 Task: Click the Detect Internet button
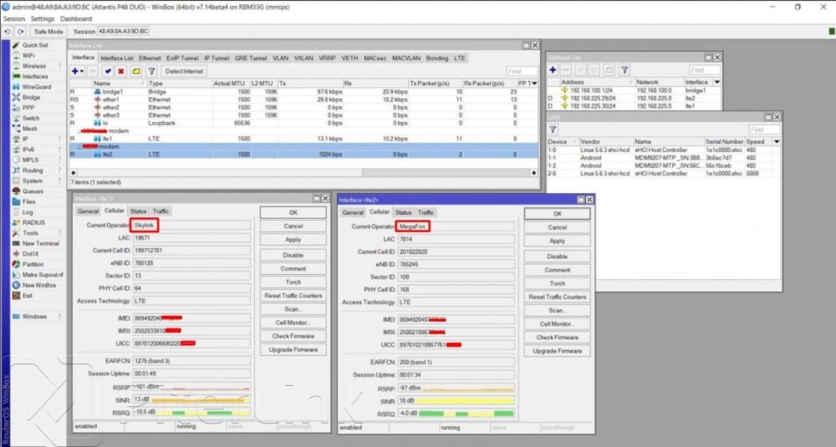pos(185,71)
